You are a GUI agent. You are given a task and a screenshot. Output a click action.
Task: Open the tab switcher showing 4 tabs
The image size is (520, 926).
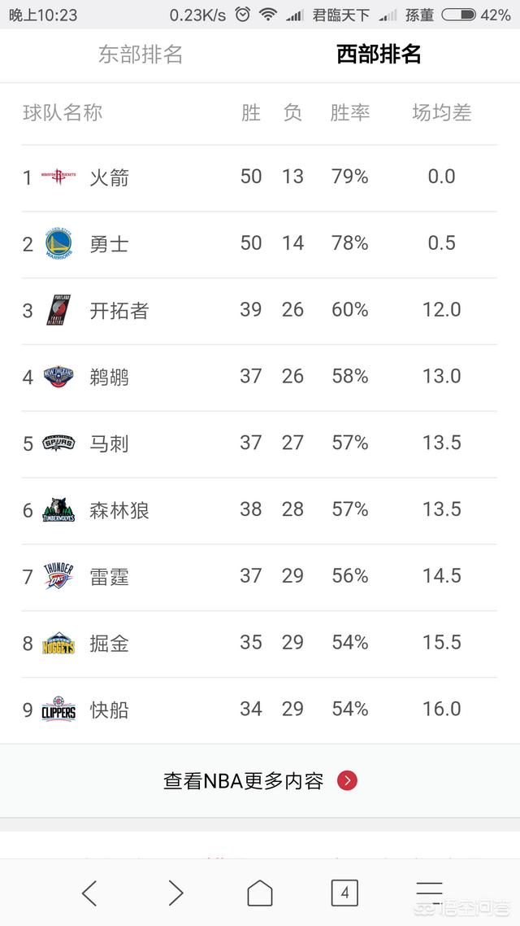[344, 893]
